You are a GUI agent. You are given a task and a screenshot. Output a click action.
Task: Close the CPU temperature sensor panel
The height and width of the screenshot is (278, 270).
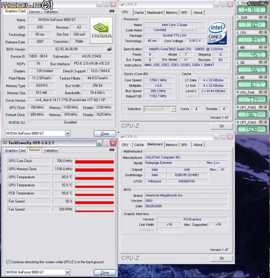[265, 32]
